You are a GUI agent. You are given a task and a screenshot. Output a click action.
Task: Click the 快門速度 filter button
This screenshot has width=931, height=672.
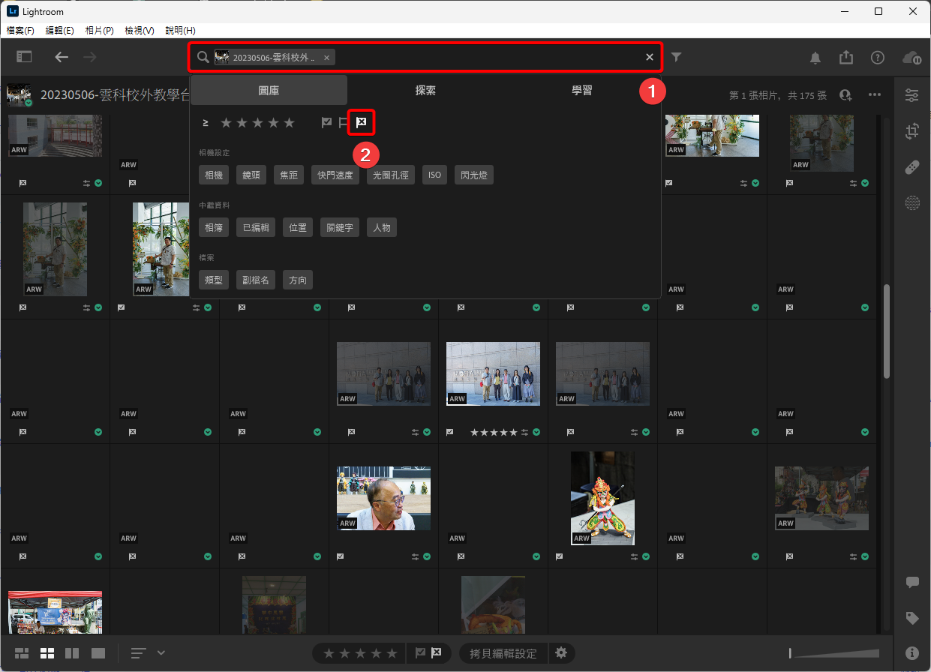click(x=335, y=175)
